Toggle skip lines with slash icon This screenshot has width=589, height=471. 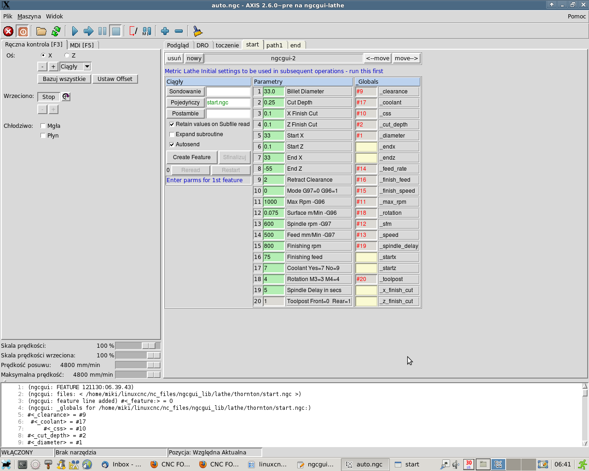coord(133,31)
